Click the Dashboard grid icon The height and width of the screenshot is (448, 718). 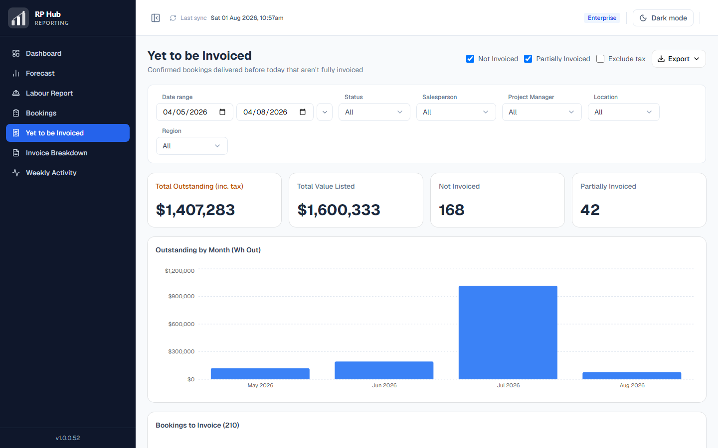click(16, 53)
